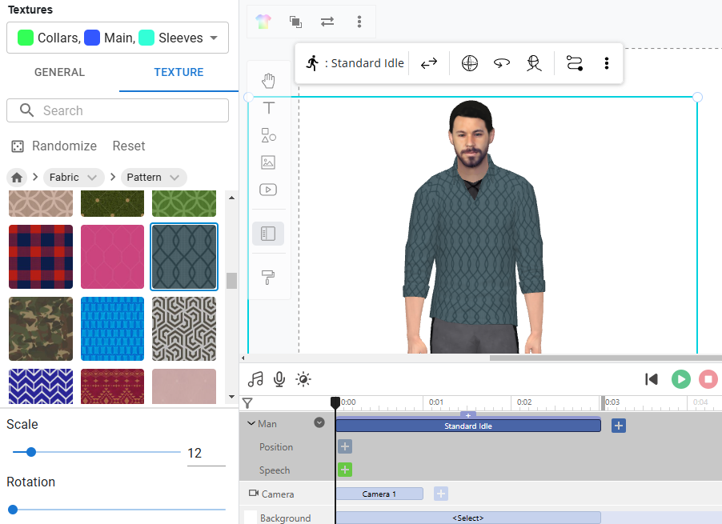Screen dimensions: 722x524
Task: Click the Scale slider handle
Action: coord(31,452)
